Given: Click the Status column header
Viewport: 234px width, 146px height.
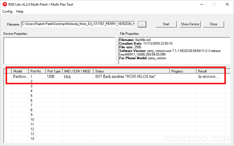Looking at the screenshot, I should point(131,71).
